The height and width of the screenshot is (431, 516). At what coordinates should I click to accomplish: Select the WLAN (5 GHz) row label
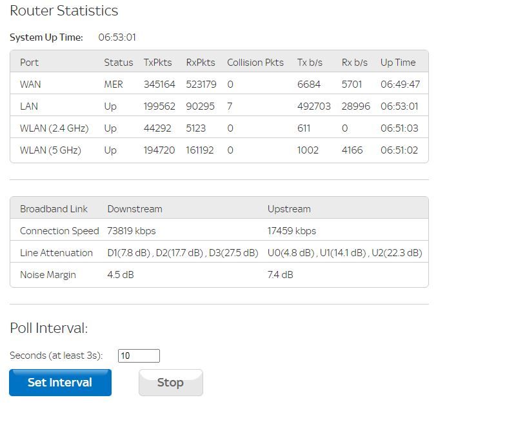[x=50, y=150]
